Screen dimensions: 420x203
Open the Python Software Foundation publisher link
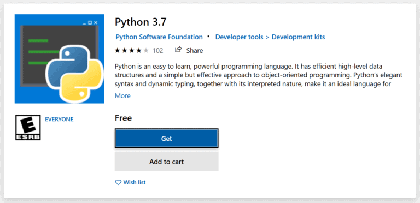[x=159, y=37]
